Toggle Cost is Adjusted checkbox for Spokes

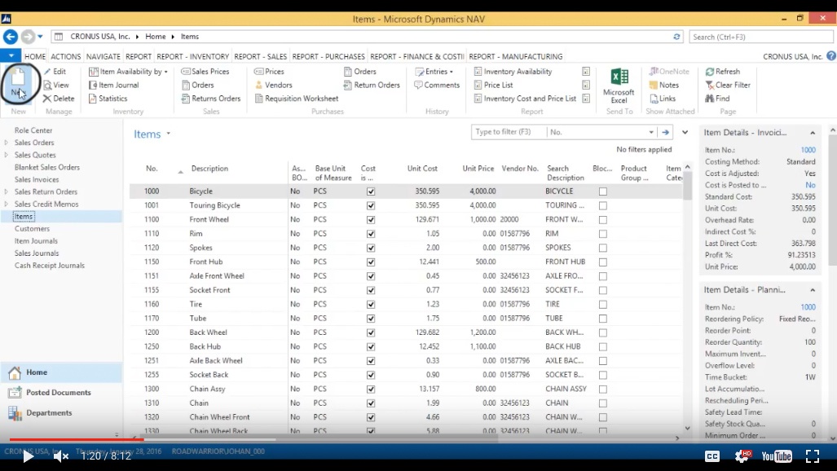tap(371, 248)
